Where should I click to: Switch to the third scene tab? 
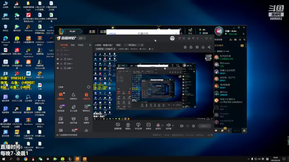tap(81, 45)
